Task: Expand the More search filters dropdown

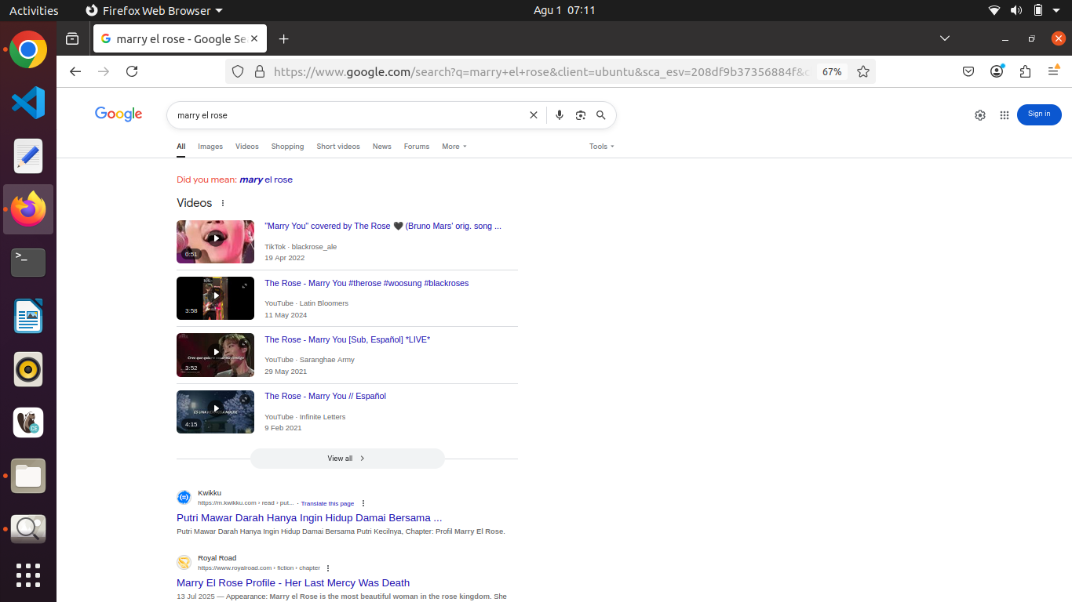Action: pyautogui.click(x=454, y=147)
